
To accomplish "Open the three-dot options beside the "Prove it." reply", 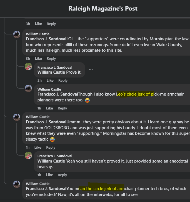I will [91, 69].
